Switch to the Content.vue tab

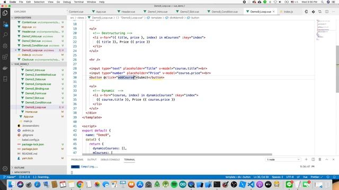click(76, 12)
